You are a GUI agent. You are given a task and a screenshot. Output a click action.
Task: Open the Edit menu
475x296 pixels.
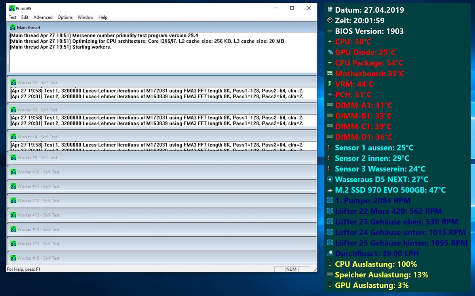(x=25, y=17)
